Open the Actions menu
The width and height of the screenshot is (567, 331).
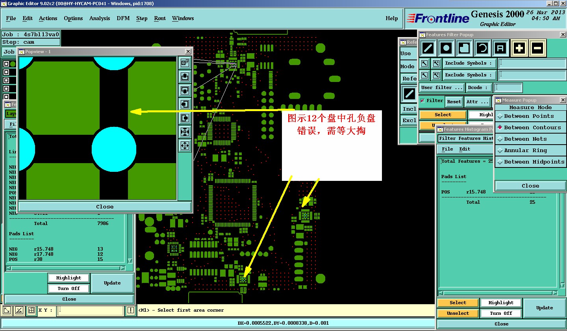click(48, 19)
